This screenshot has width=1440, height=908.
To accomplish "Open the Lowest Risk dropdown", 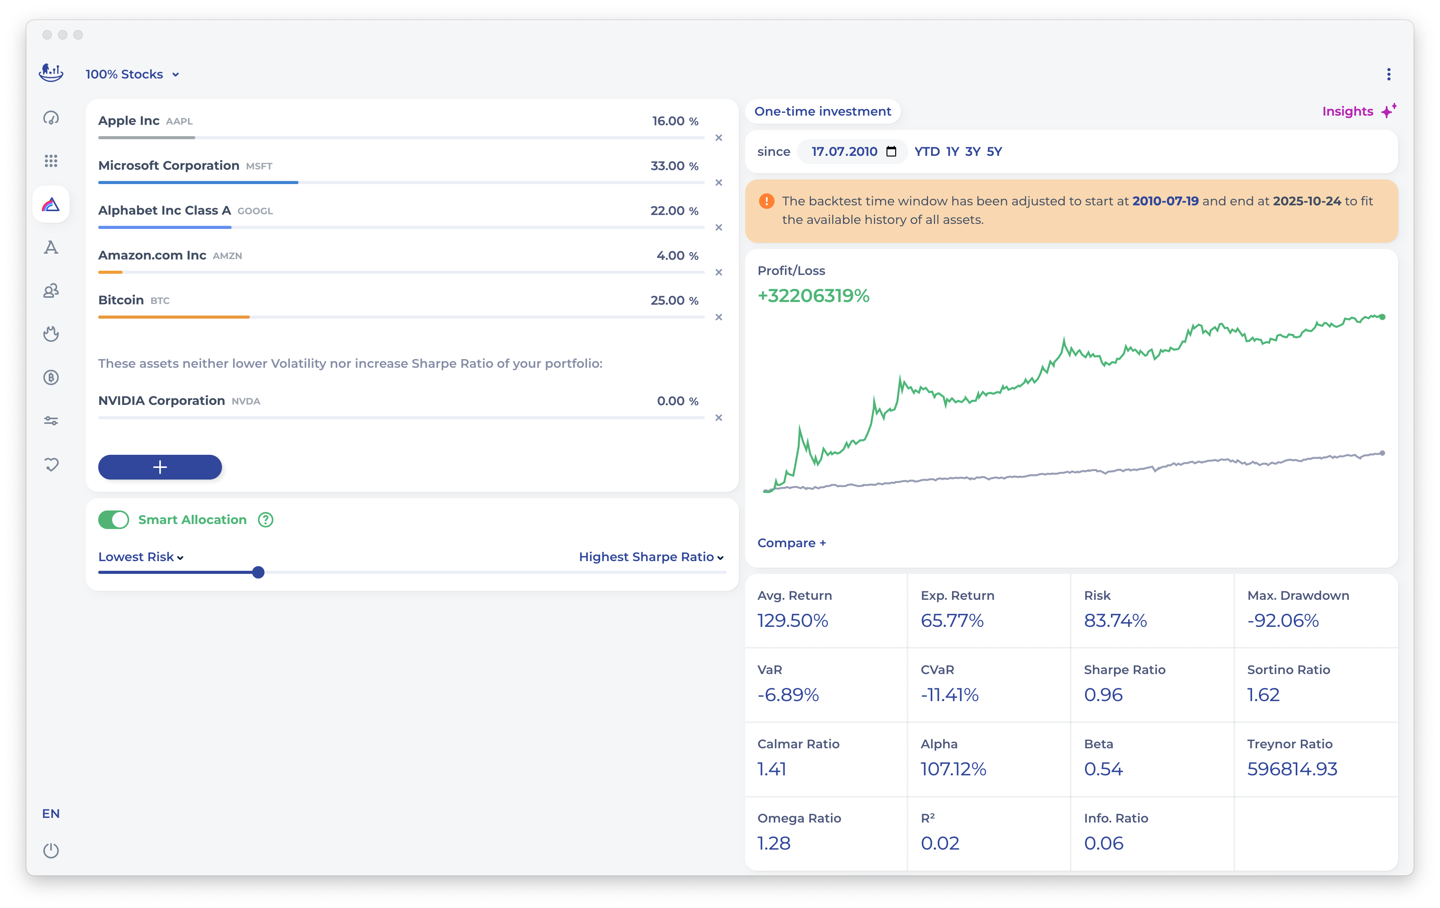I will tap(140, 557).
